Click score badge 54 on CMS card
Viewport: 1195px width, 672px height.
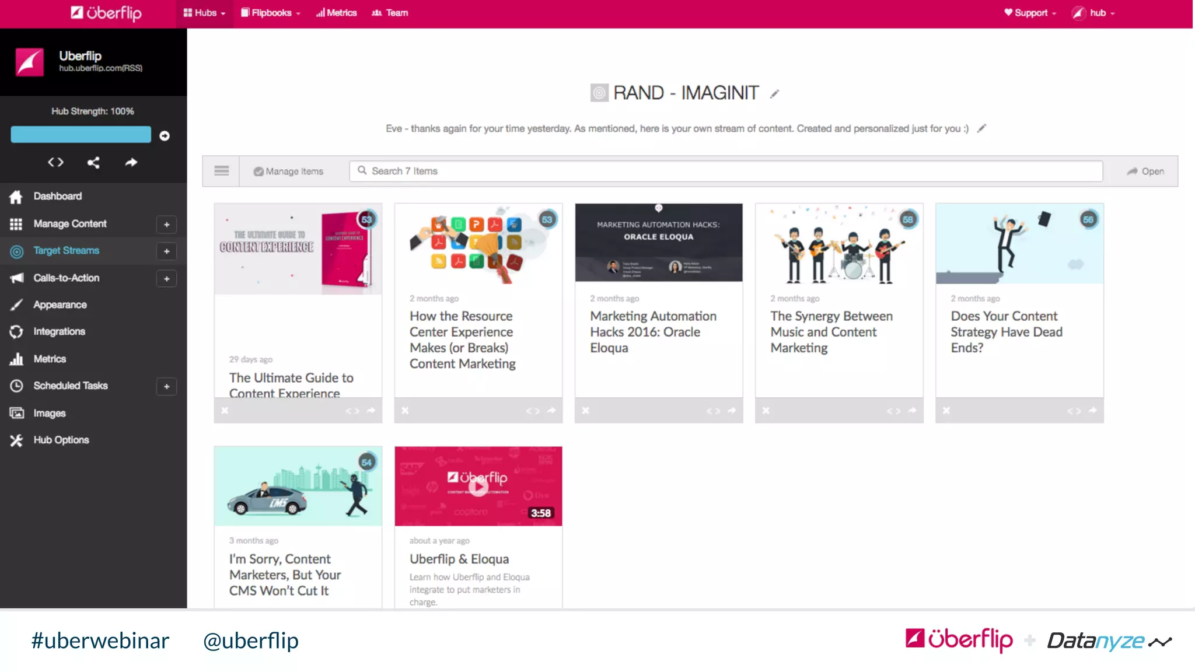pos(366,462)
